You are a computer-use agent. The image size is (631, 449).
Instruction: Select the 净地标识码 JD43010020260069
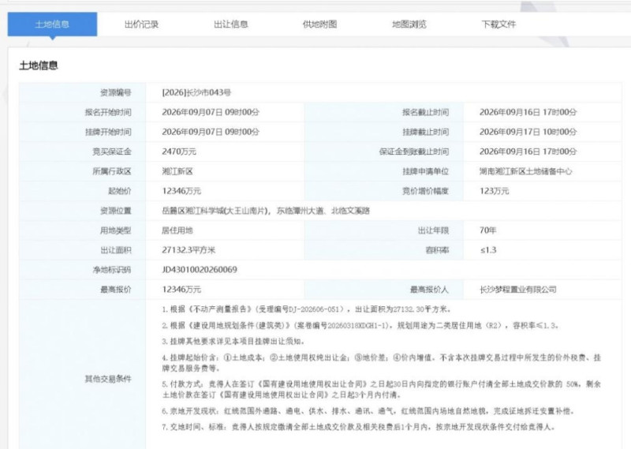[x=200, y=270]
